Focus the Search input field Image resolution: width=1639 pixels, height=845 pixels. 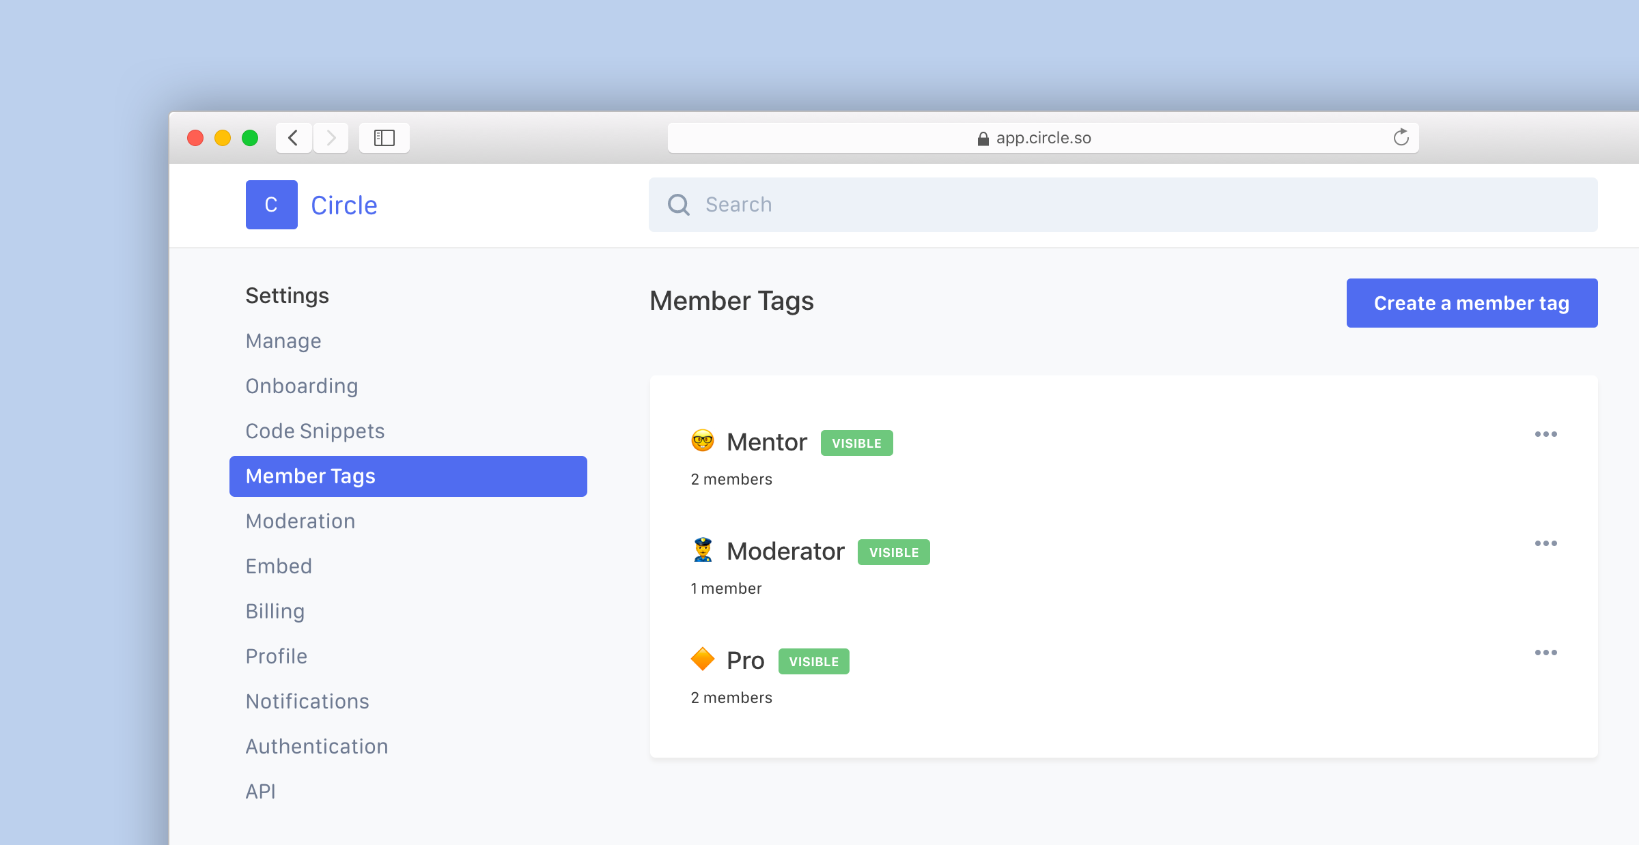click(x=1134, y=205)
